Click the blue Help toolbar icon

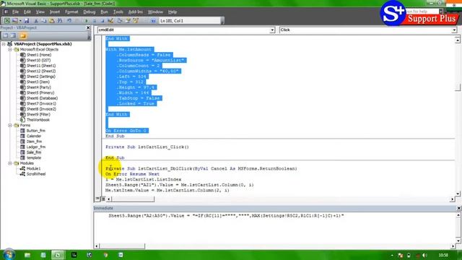[x=153, y=21]
